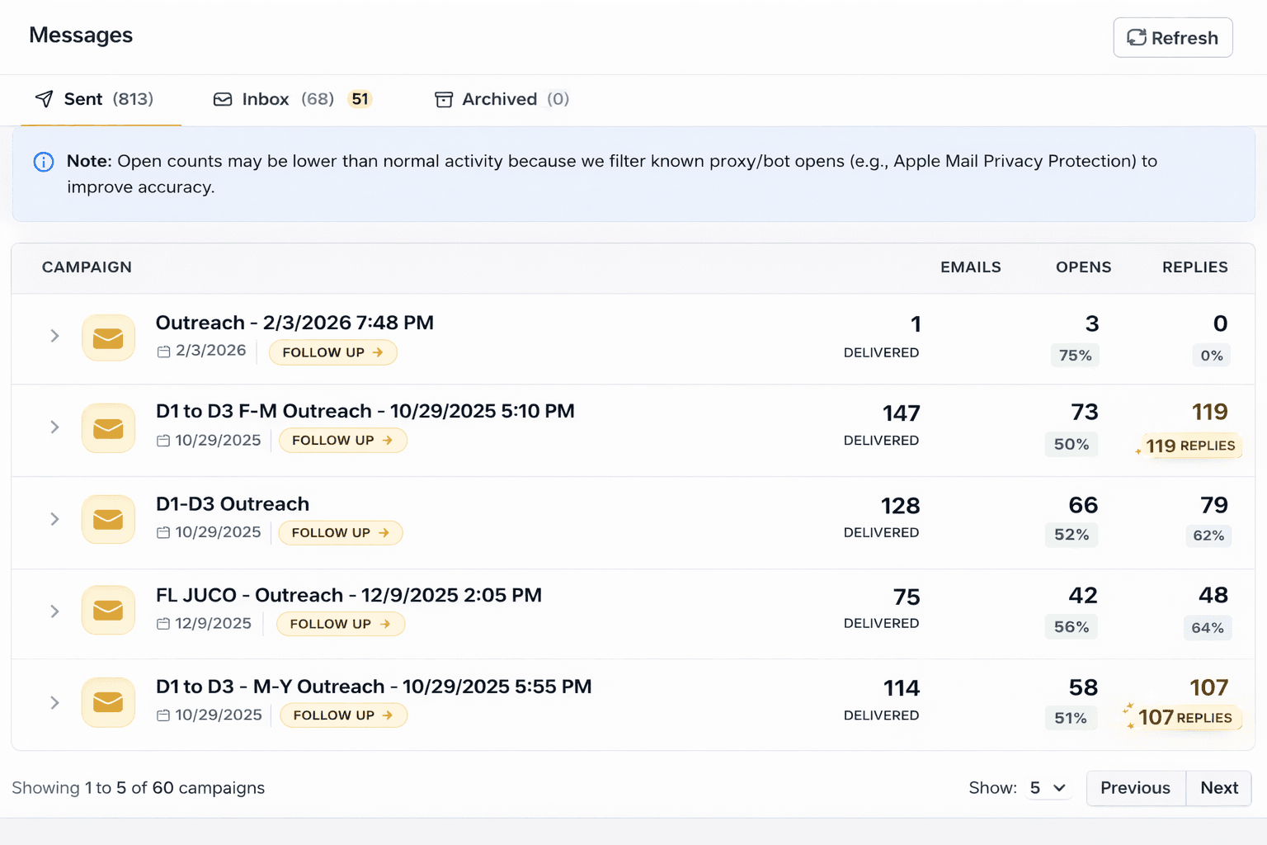Click the envelope icon for D1 to D3 M-Y Outreach
This screenshot has height=845, width=1267.
pos(108,702)
